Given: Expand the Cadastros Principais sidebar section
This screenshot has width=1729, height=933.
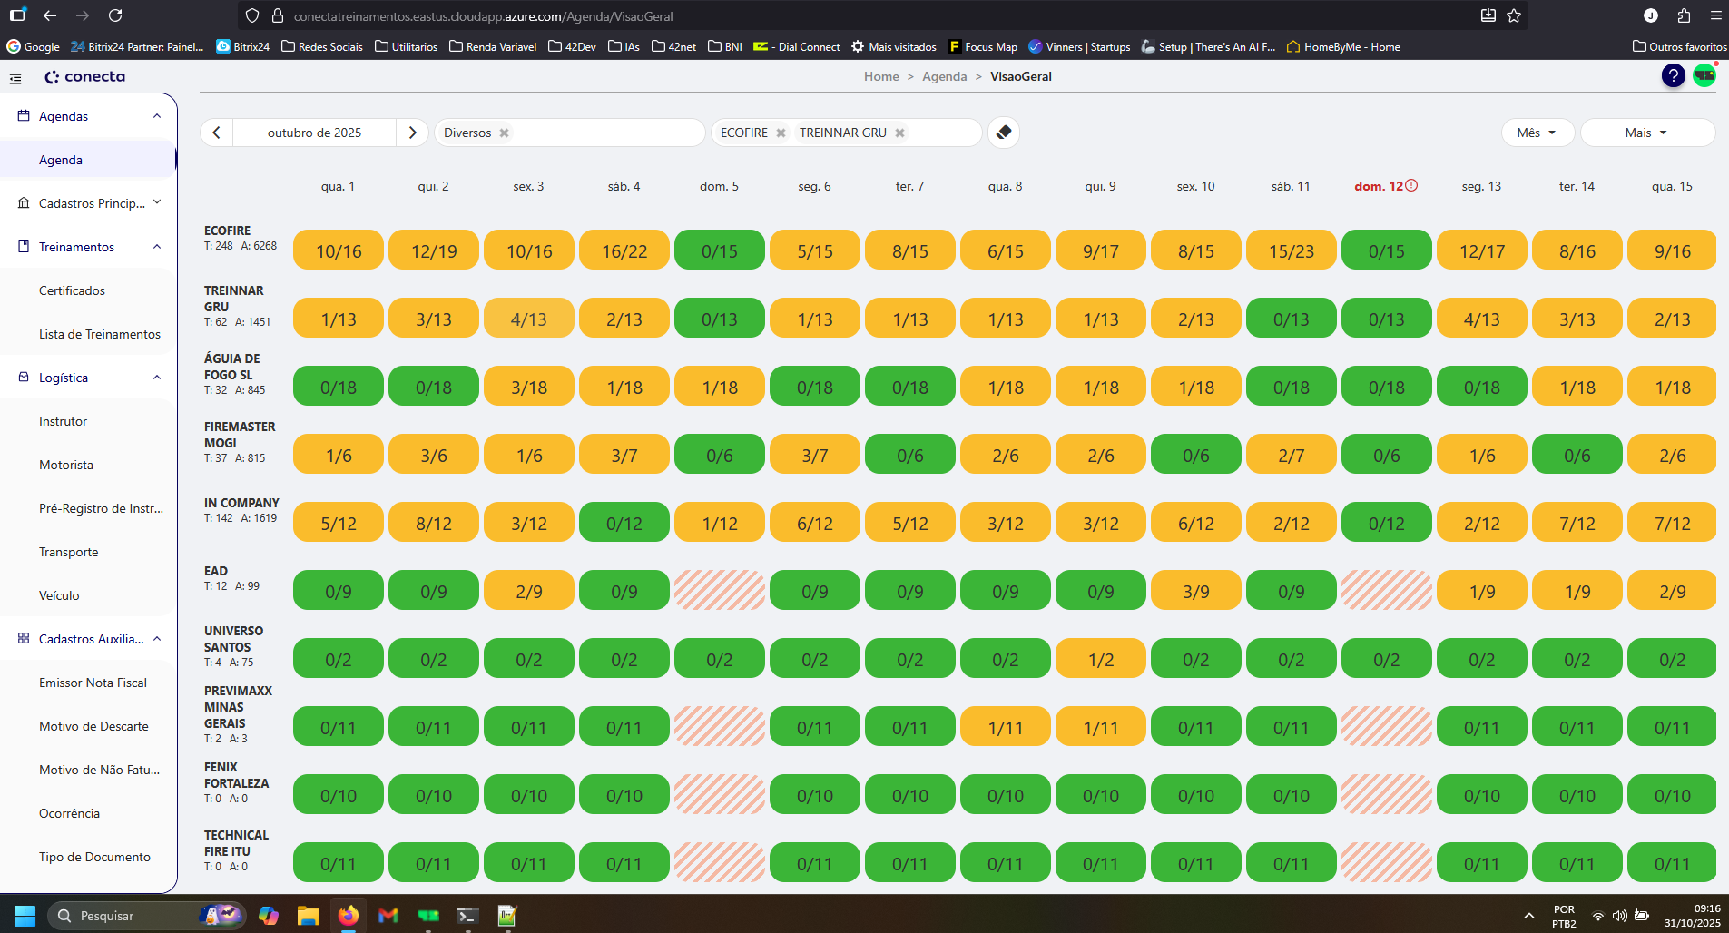Looking at the screenshot, I should [x=157, y=203].
